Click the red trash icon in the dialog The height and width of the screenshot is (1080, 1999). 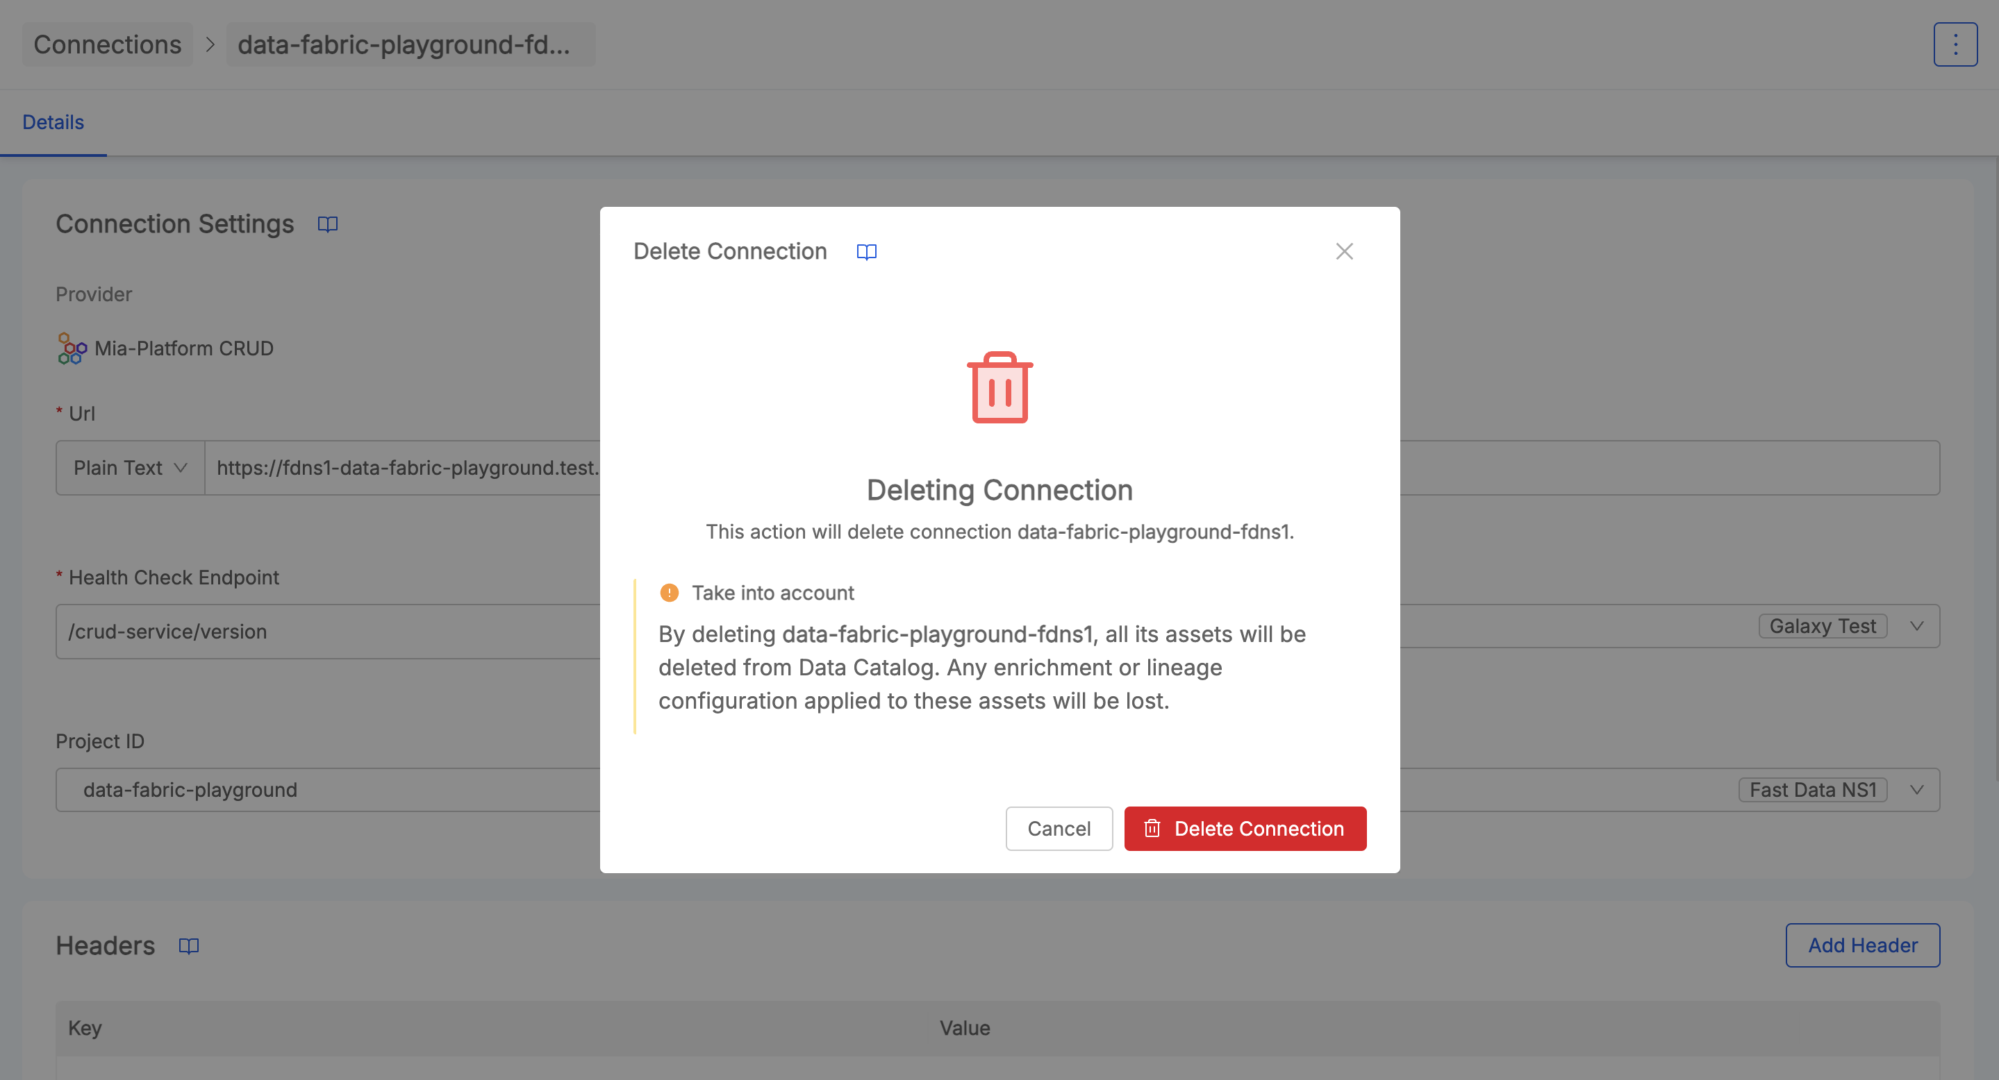[x=1000, y=388]
